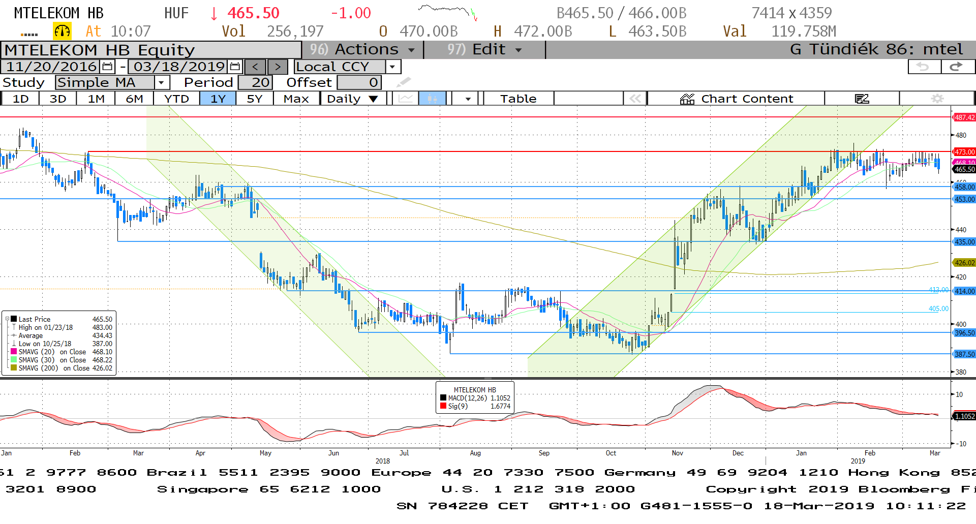Open the Table view button
This screenshot has width=976, height=524.
[x=518, y=99]
